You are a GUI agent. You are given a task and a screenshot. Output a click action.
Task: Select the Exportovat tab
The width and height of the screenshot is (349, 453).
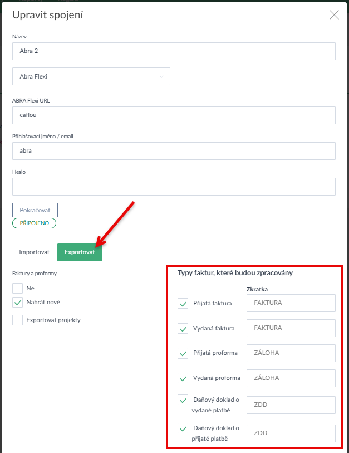coord(80,252)
